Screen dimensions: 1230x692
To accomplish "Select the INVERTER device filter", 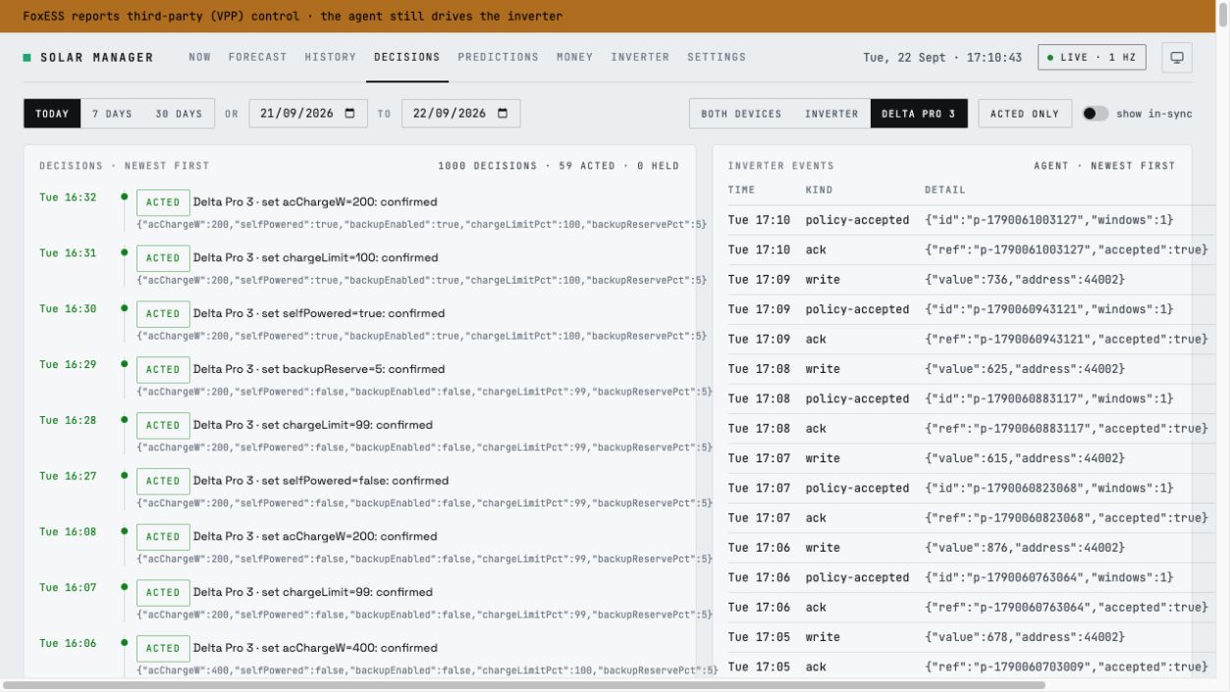I will [831, 114].
